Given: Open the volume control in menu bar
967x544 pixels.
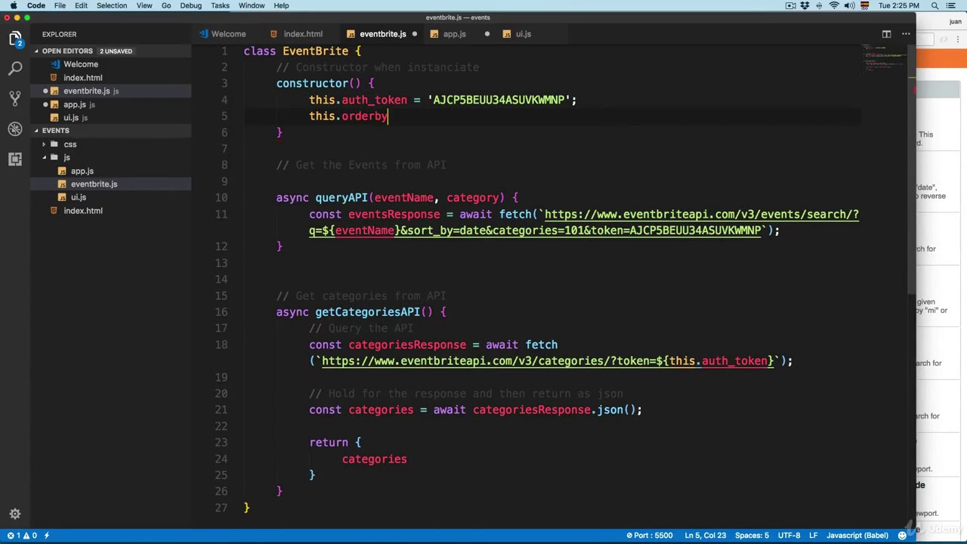Looking at the screenshot, I should click(x=849, y=5).
